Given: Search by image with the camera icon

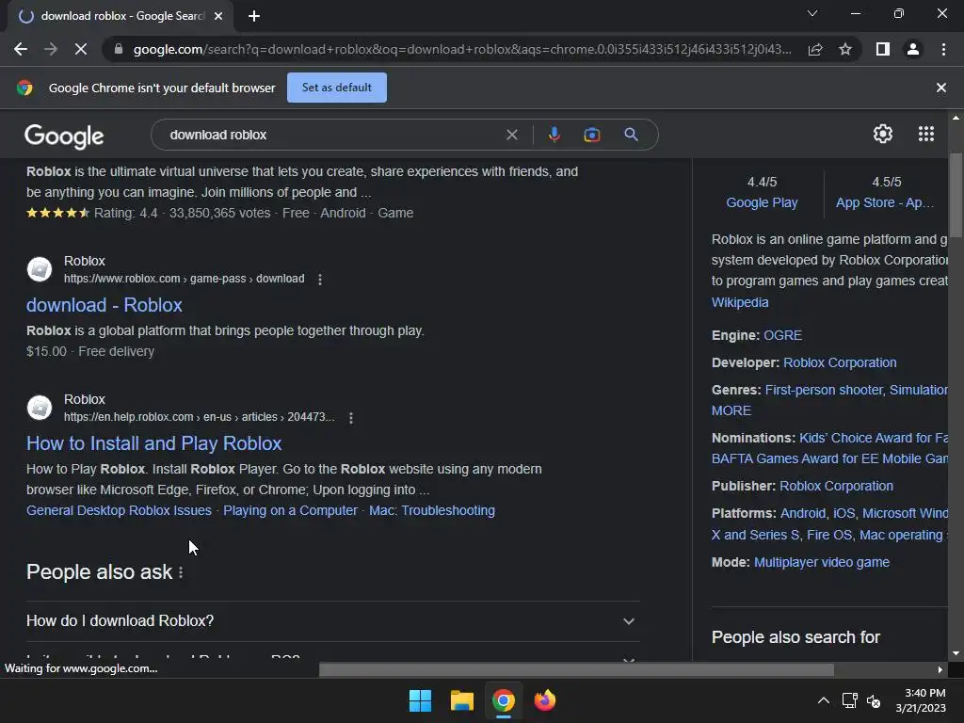Looking at the screenshot, I should click(x=592, y=135).
